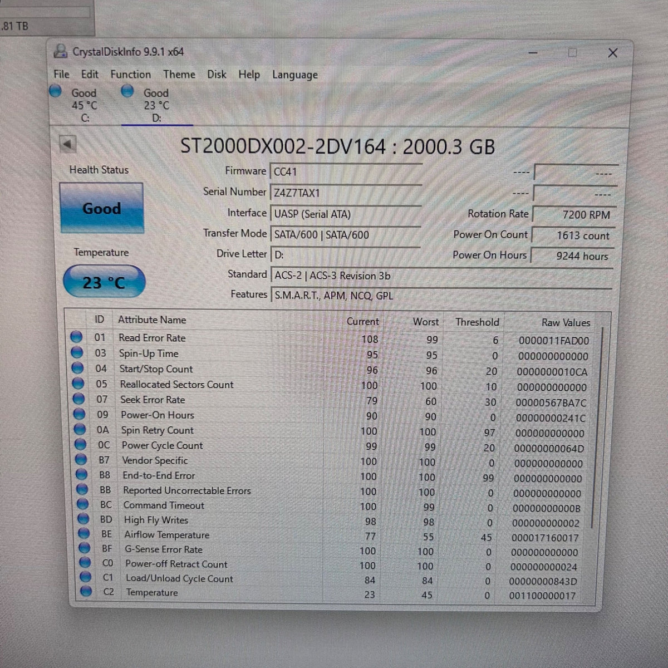Click the Good health status button

(x=101, y=208)
